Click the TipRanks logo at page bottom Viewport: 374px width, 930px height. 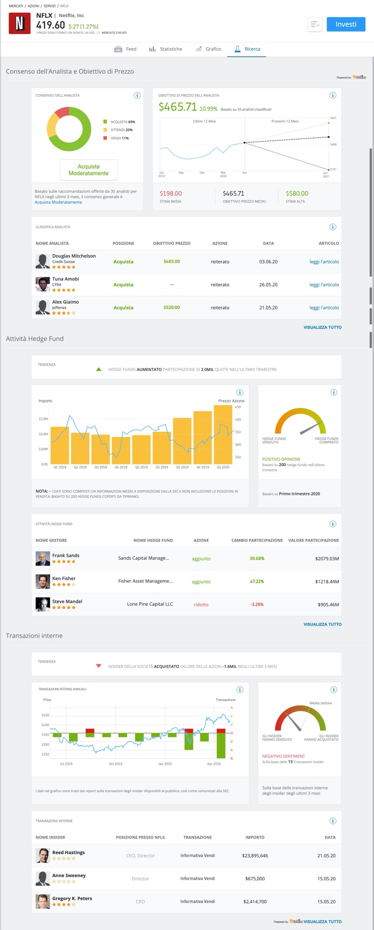tap(295, 921)
